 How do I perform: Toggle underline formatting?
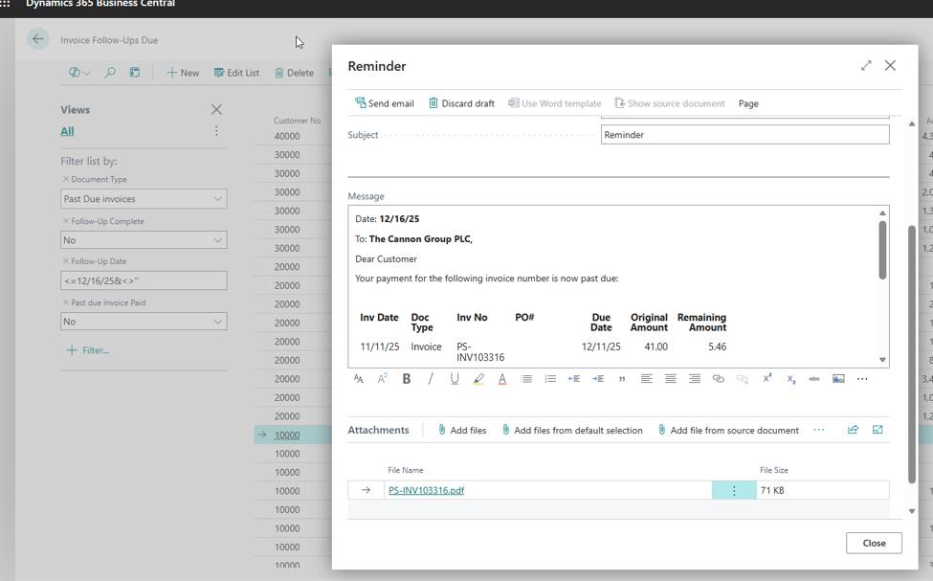(455, 379)
